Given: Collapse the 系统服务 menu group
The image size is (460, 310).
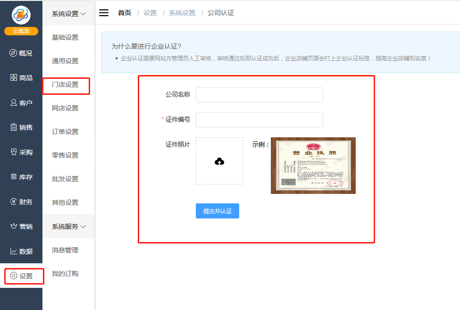Looking at the screenshot, I should (68, 226).
